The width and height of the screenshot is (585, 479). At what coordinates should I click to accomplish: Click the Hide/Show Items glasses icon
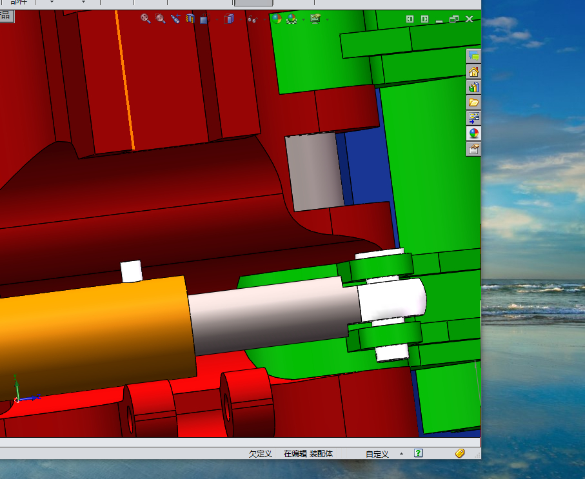(x=253, y=19)
